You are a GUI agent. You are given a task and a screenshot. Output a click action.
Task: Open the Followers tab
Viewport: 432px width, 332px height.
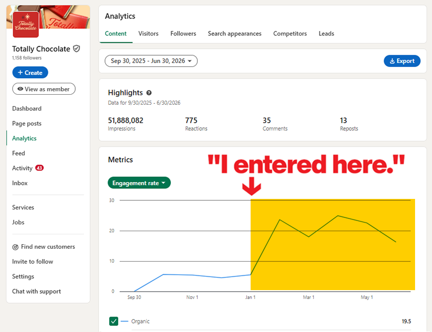pos(183,33)
